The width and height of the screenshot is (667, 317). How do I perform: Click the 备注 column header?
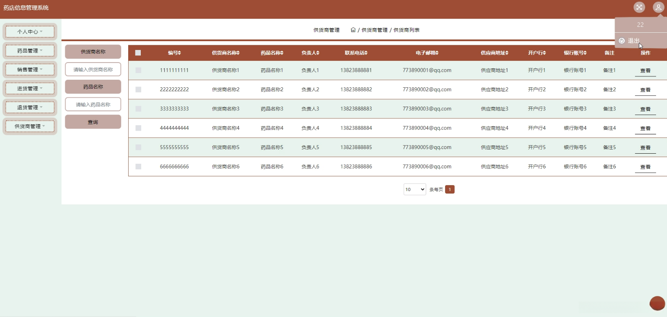tap(609, 53)
